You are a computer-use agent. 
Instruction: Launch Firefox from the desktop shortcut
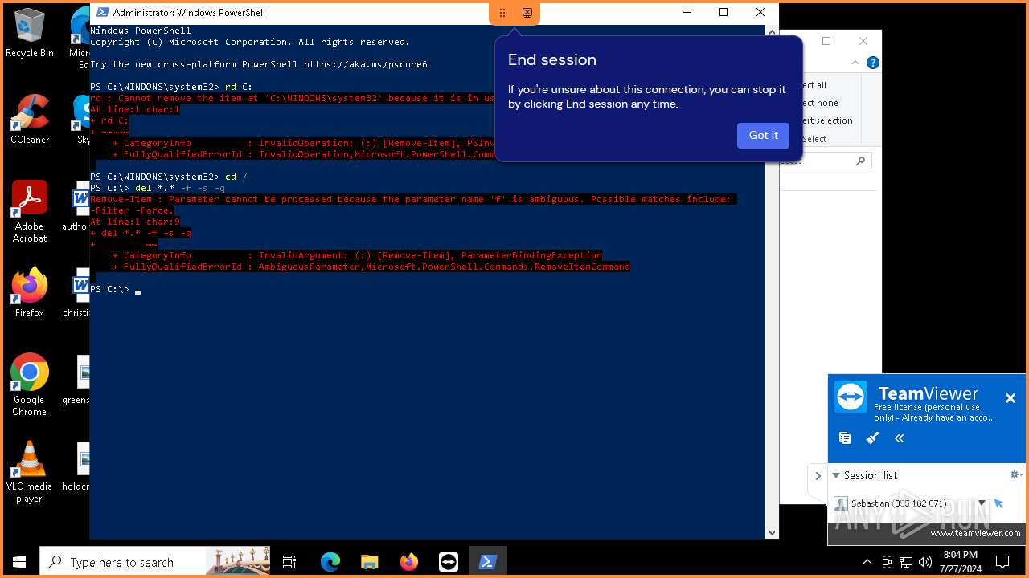(30, 292)
